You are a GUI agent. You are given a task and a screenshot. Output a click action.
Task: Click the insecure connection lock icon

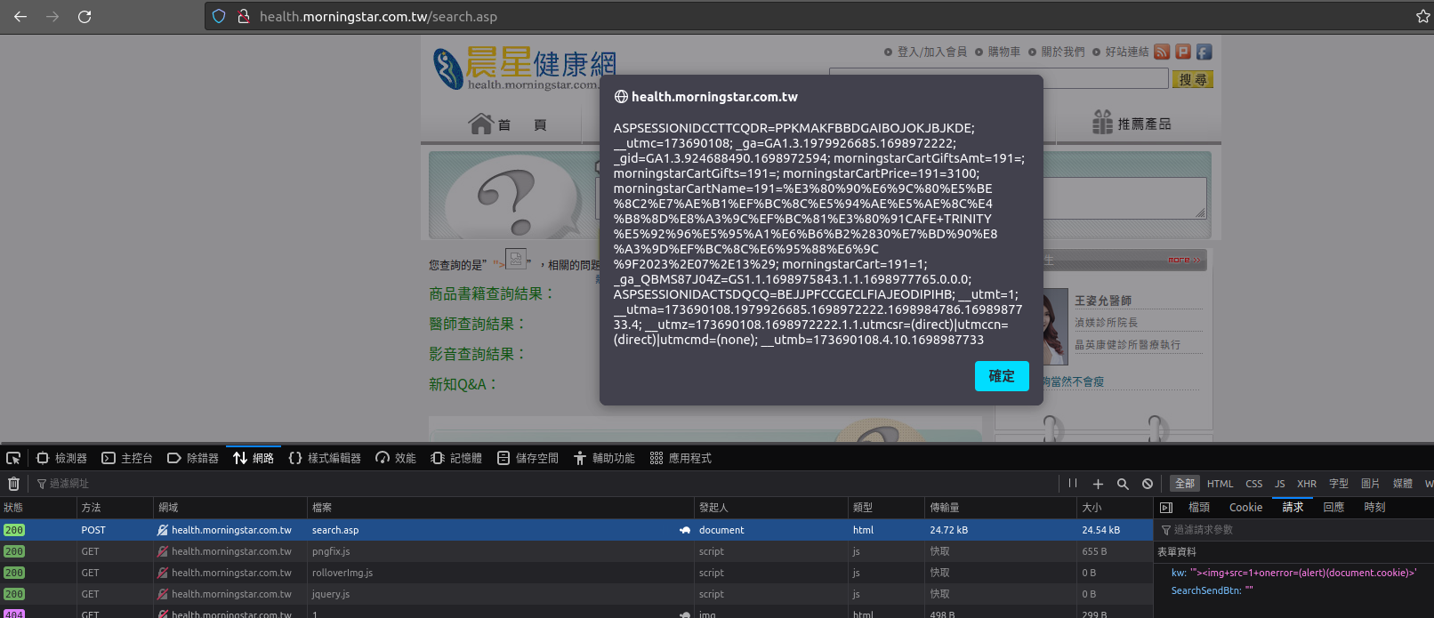click(243, 16)
